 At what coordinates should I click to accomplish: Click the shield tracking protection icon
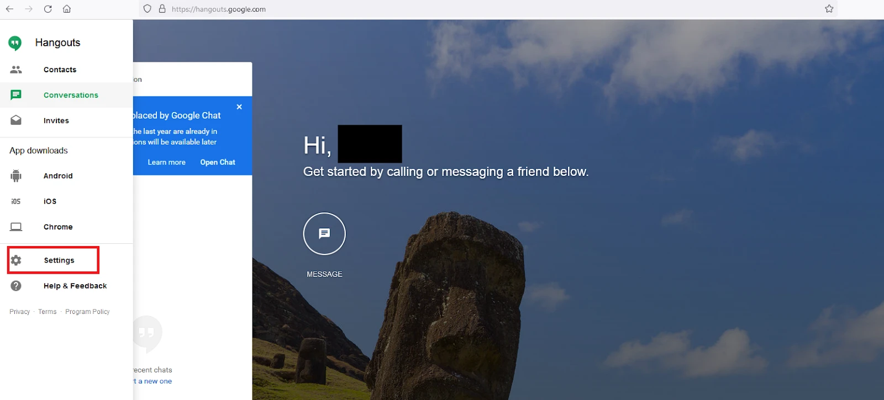[147, 9]
